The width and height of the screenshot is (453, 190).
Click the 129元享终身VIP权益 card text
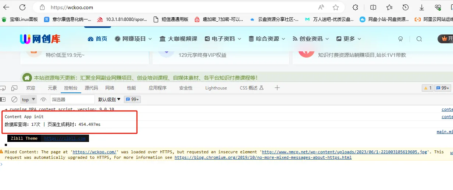coord(203,55)
